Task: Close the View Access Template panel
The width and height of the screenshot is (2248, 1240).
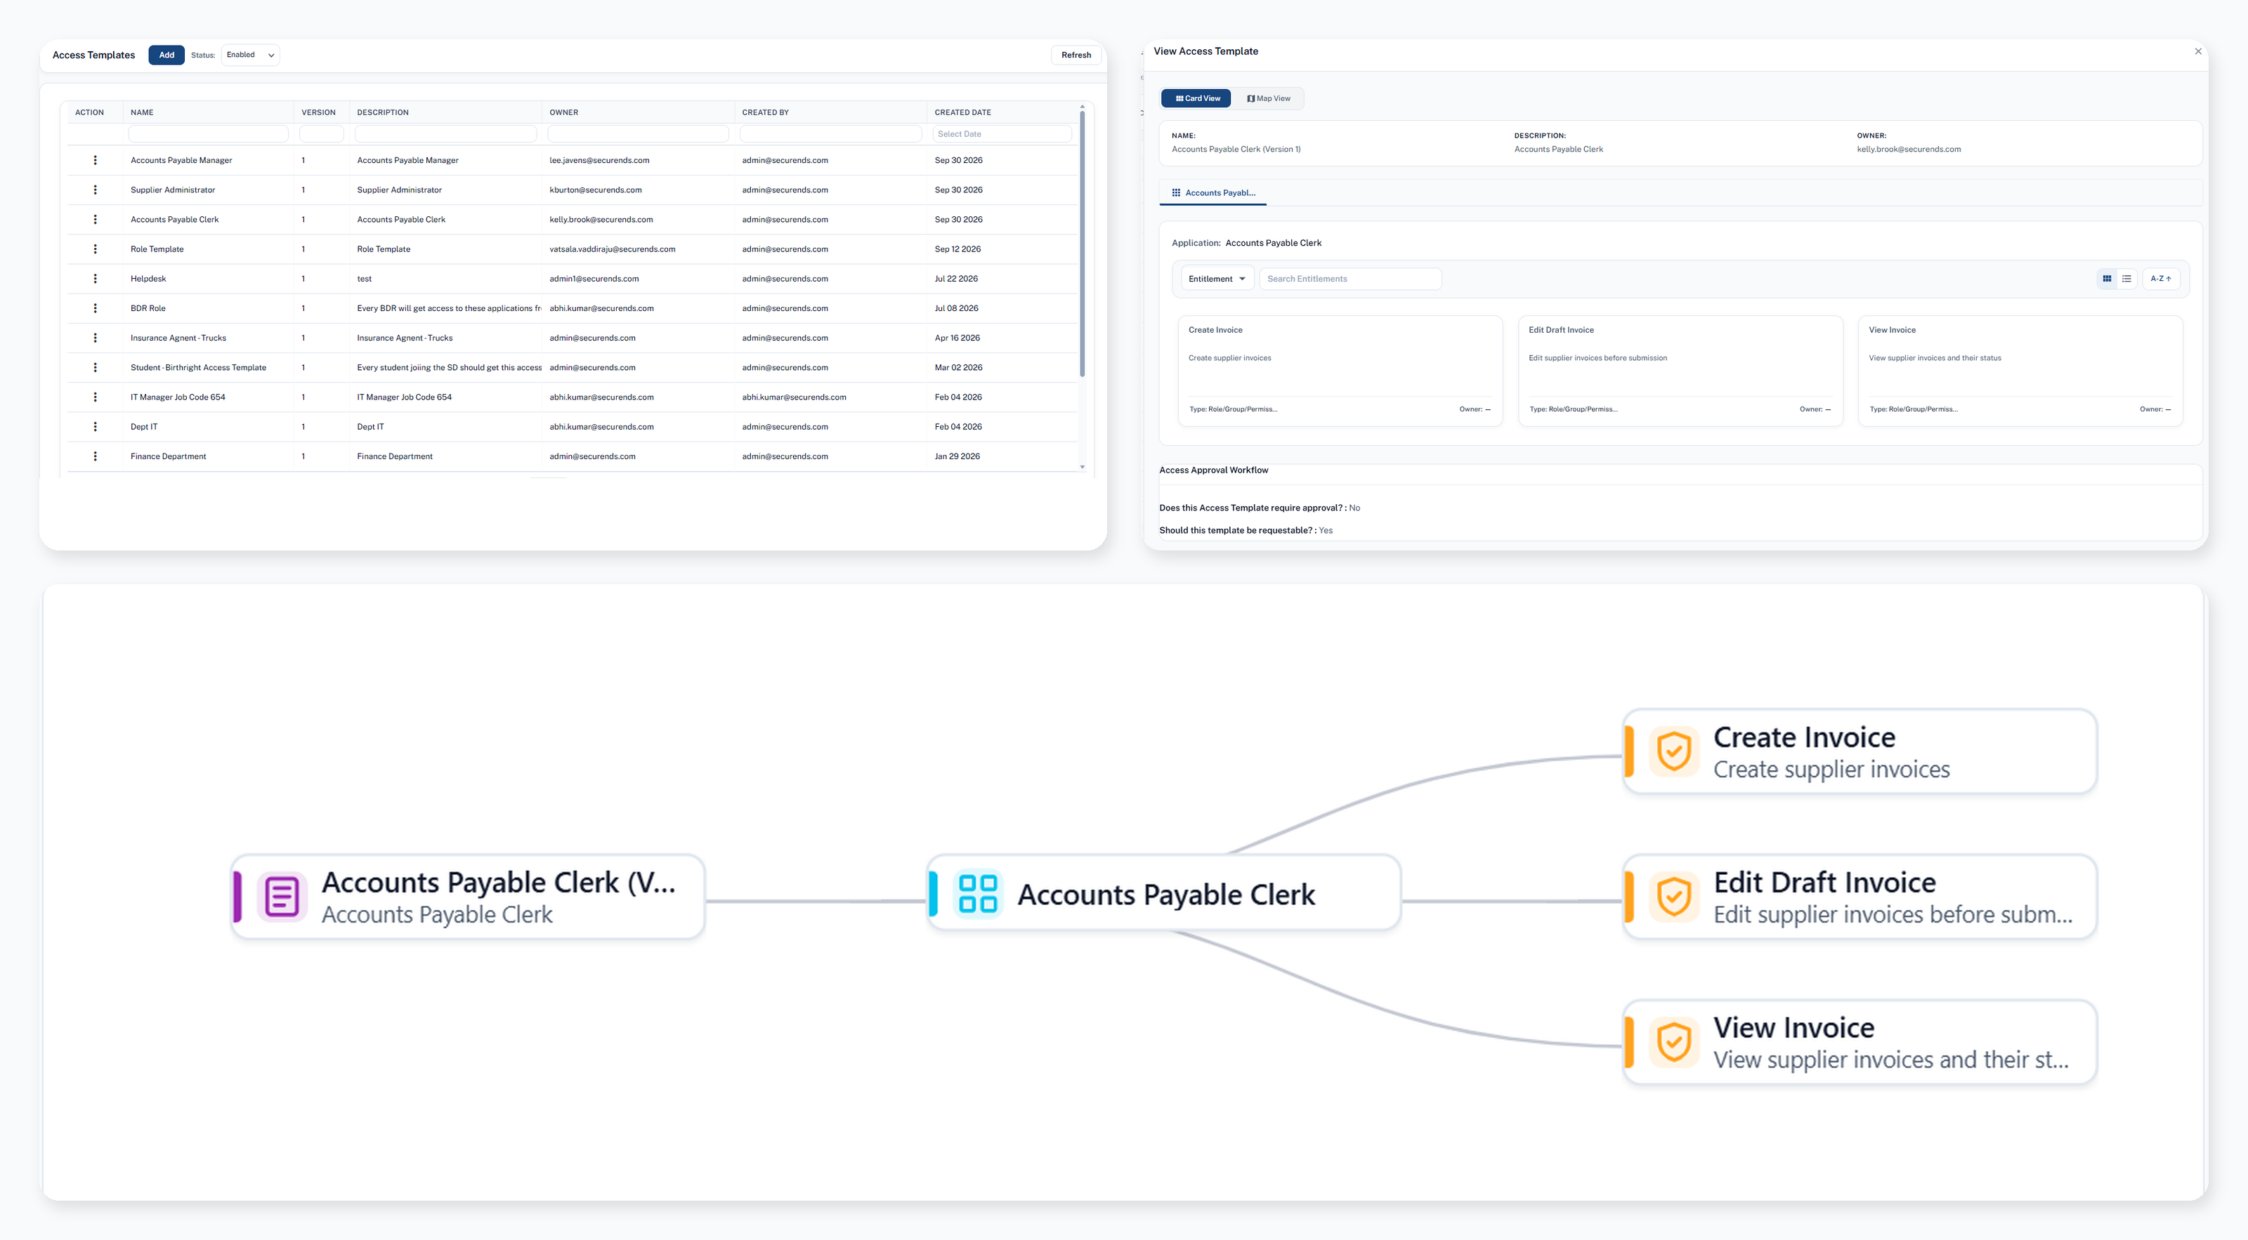Action: click(x=2197, y=51)
